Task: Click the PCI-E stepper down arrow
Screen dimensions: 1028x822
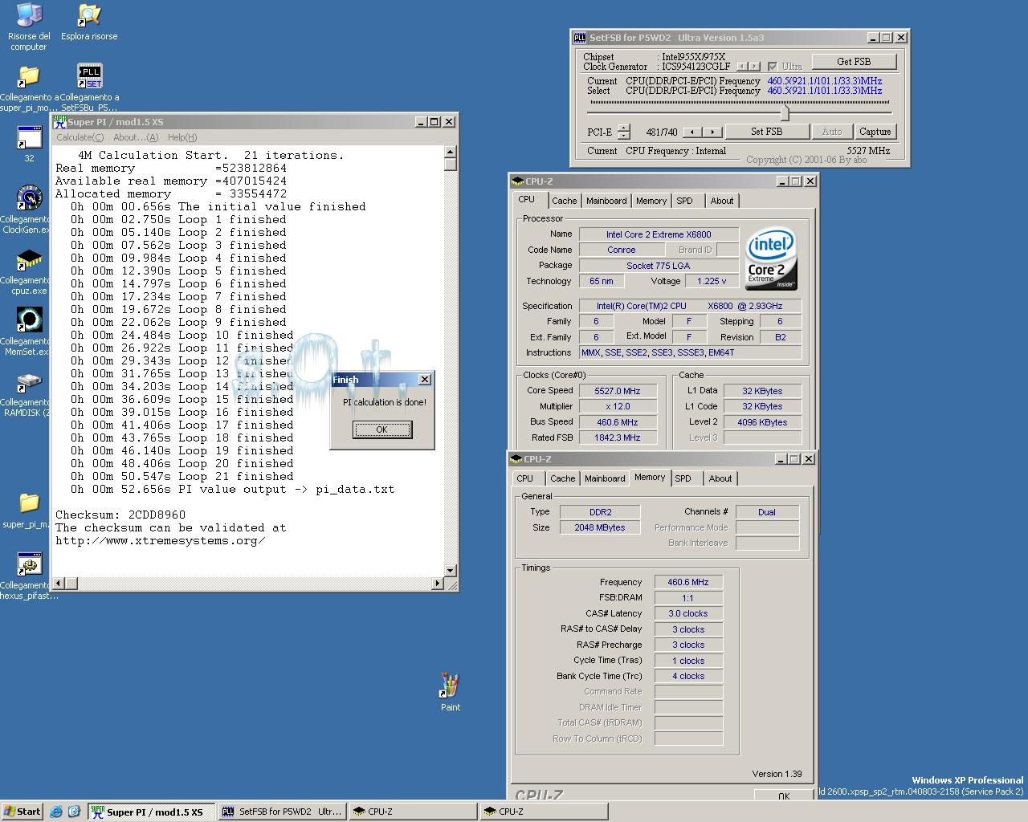Action: pyautogui.click(x=624, y=136)
